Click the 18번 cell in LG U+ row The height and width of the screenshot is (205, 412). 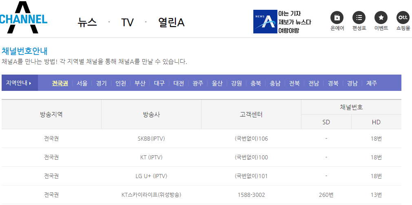(x=376, y=176)
